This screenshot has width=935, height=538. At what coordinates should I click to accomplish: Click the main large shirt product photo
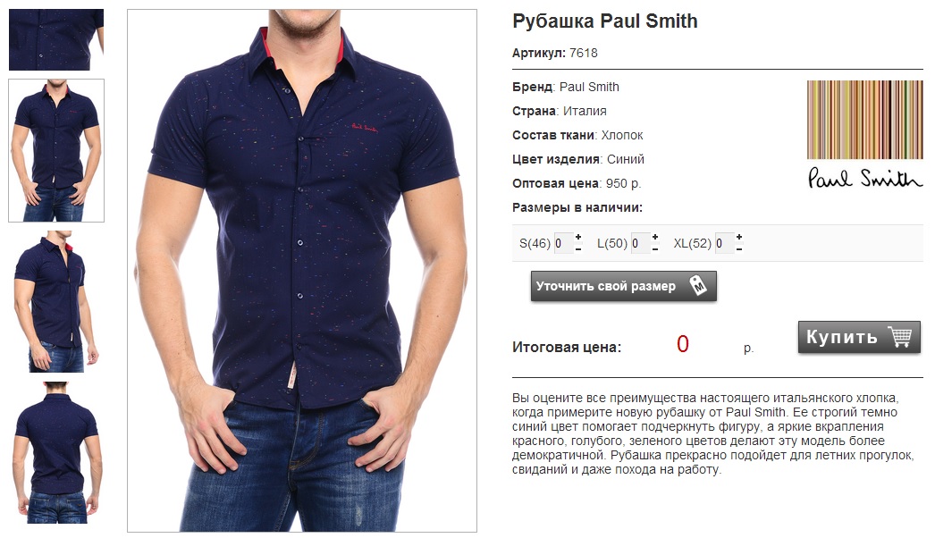[x=302, y=270]
